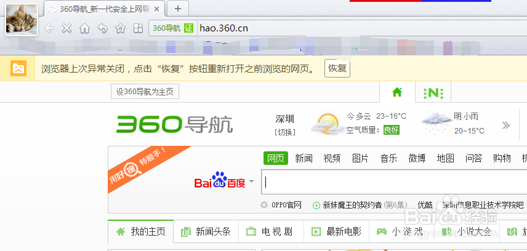
Task: Add page to favorites star icon
Action: coord(120,28)
